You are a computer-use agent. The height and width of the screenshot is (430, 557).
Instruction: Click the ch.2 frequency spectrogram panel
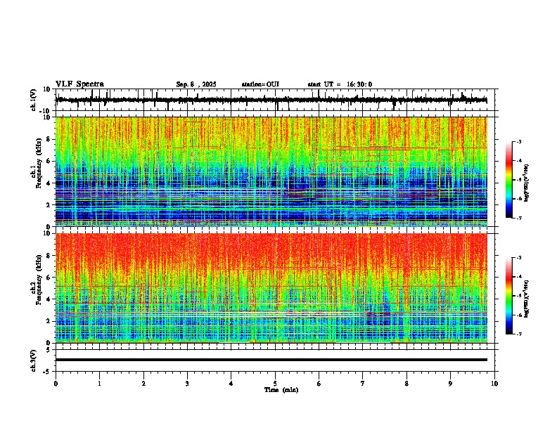271,288
